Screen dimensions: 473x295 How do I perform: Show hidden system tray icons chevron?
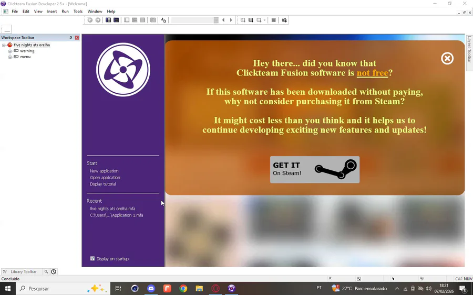pos(397,289)
